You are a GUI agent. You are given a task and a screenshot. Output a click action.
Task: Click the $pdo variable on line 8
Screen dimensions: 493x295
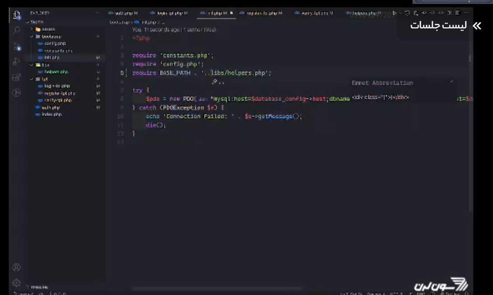(x=153, y=99)
